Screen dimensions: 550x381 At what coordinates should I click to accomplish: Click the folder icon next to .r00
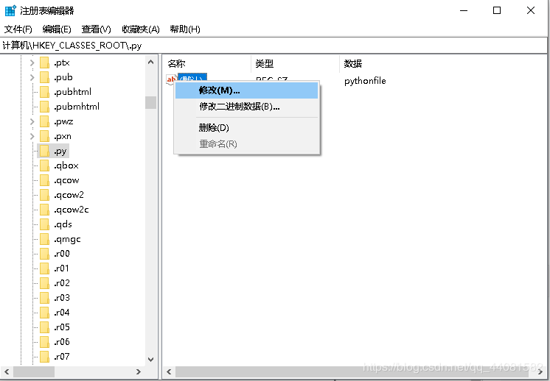tap(44, 254)
